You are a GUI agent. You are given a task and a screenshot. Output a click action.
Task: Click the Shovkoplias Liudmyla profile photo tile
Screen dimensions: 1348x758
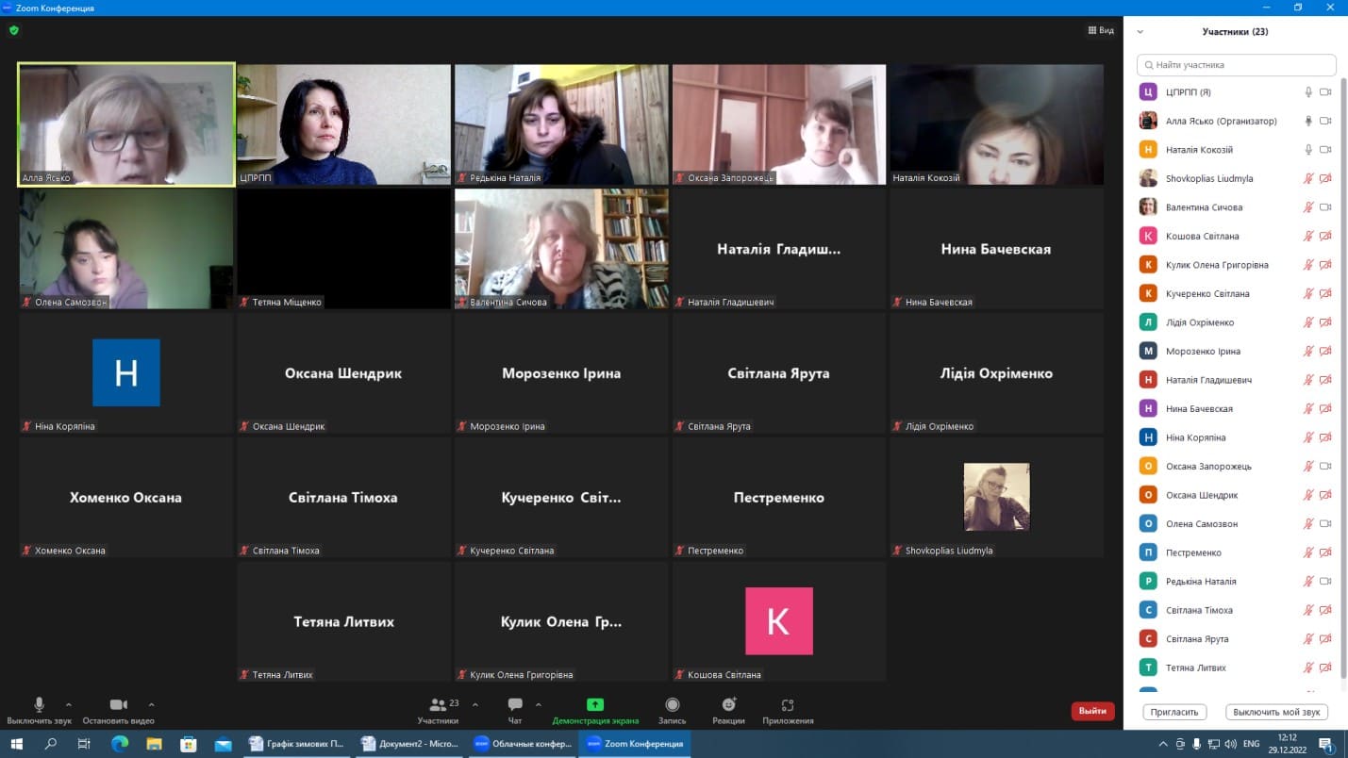click(997, 497)
